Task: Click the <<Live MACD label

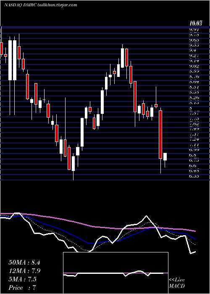Action: click(x=177, y=283)
